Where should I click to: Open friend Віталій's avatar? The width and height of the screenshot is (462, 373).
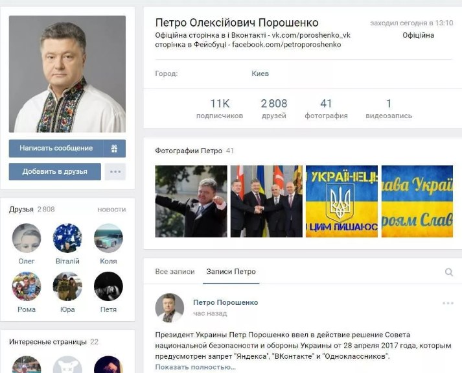(67, 238)
